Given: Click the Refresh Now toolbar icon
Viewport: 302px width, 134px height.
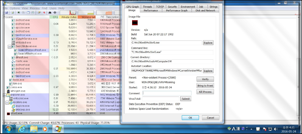Looking at the screenshot, I should click(13, 13).
